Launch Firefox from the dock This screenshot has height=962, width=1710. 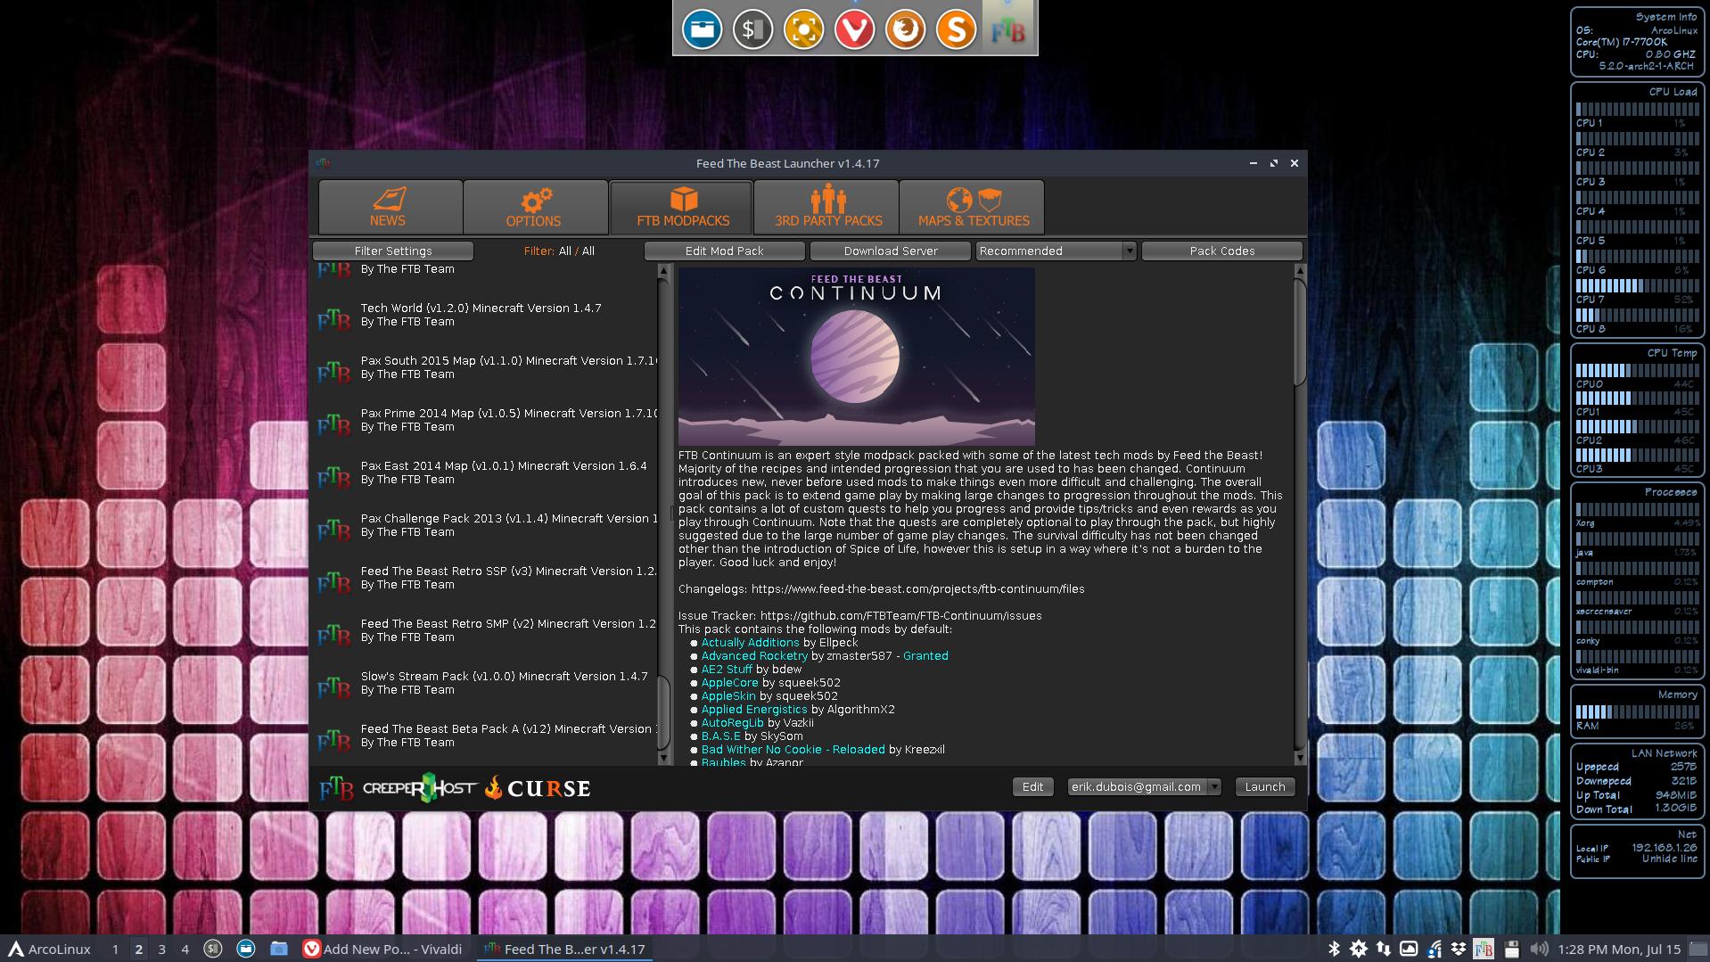pos(905,29)
